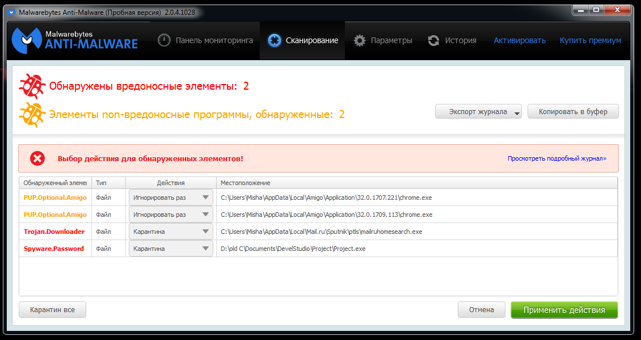Image resolution: width=641 pixels, height=340 pixels.
Task: Click the orange bug non-malware icon
Action: 31,114
